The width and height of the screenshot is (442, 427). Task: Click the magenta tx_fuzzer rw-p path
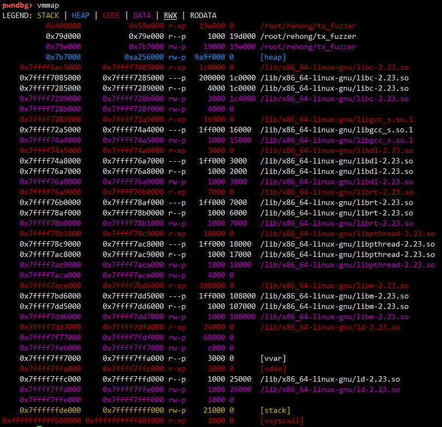click(308, 47)
